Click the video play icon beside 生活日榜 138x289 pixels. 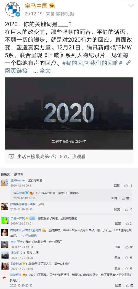click(11, 157)
